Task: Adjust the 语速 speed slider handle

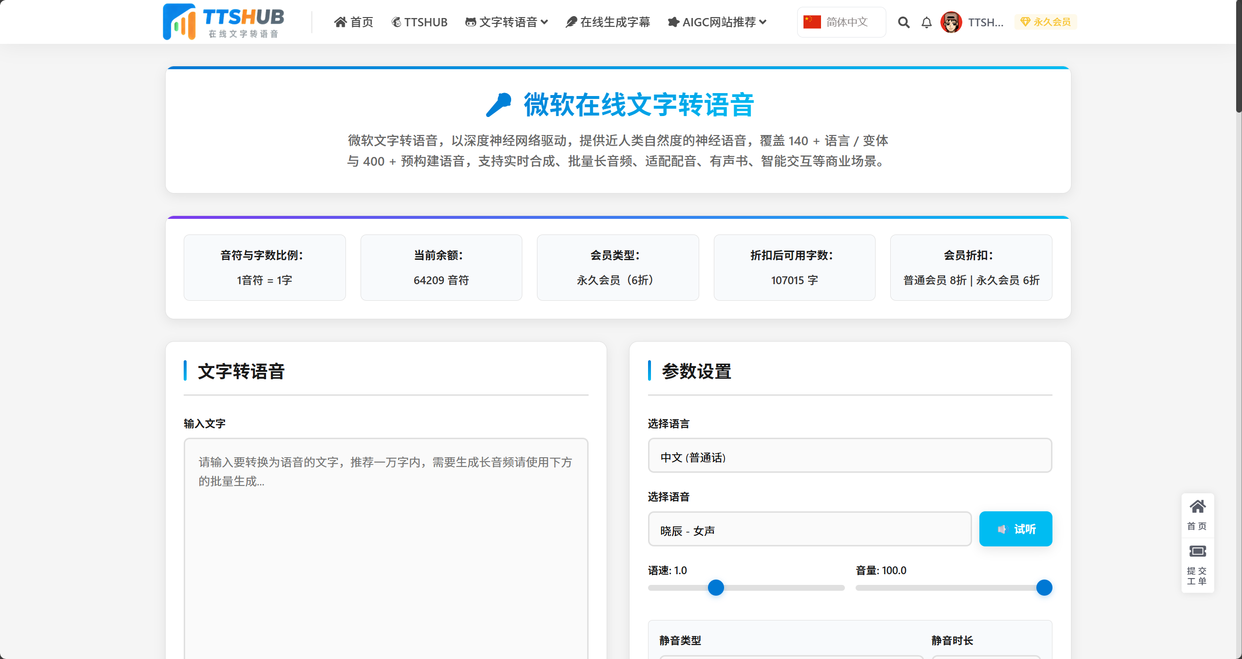Action: point(715,588)
